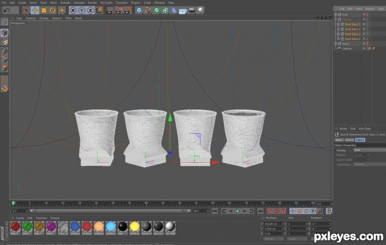The width and height of the screenshot is (386, 245).
Task: Expand the Null.1 object in tree
Action: 336,44
